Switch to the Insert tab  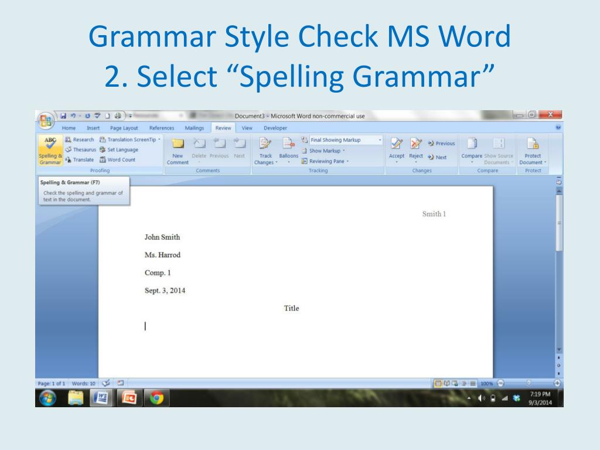[93, 128]
